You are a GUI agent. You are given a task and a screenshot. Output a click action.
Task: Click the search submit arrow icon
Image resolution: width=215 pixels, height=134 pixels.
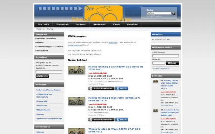174,13
